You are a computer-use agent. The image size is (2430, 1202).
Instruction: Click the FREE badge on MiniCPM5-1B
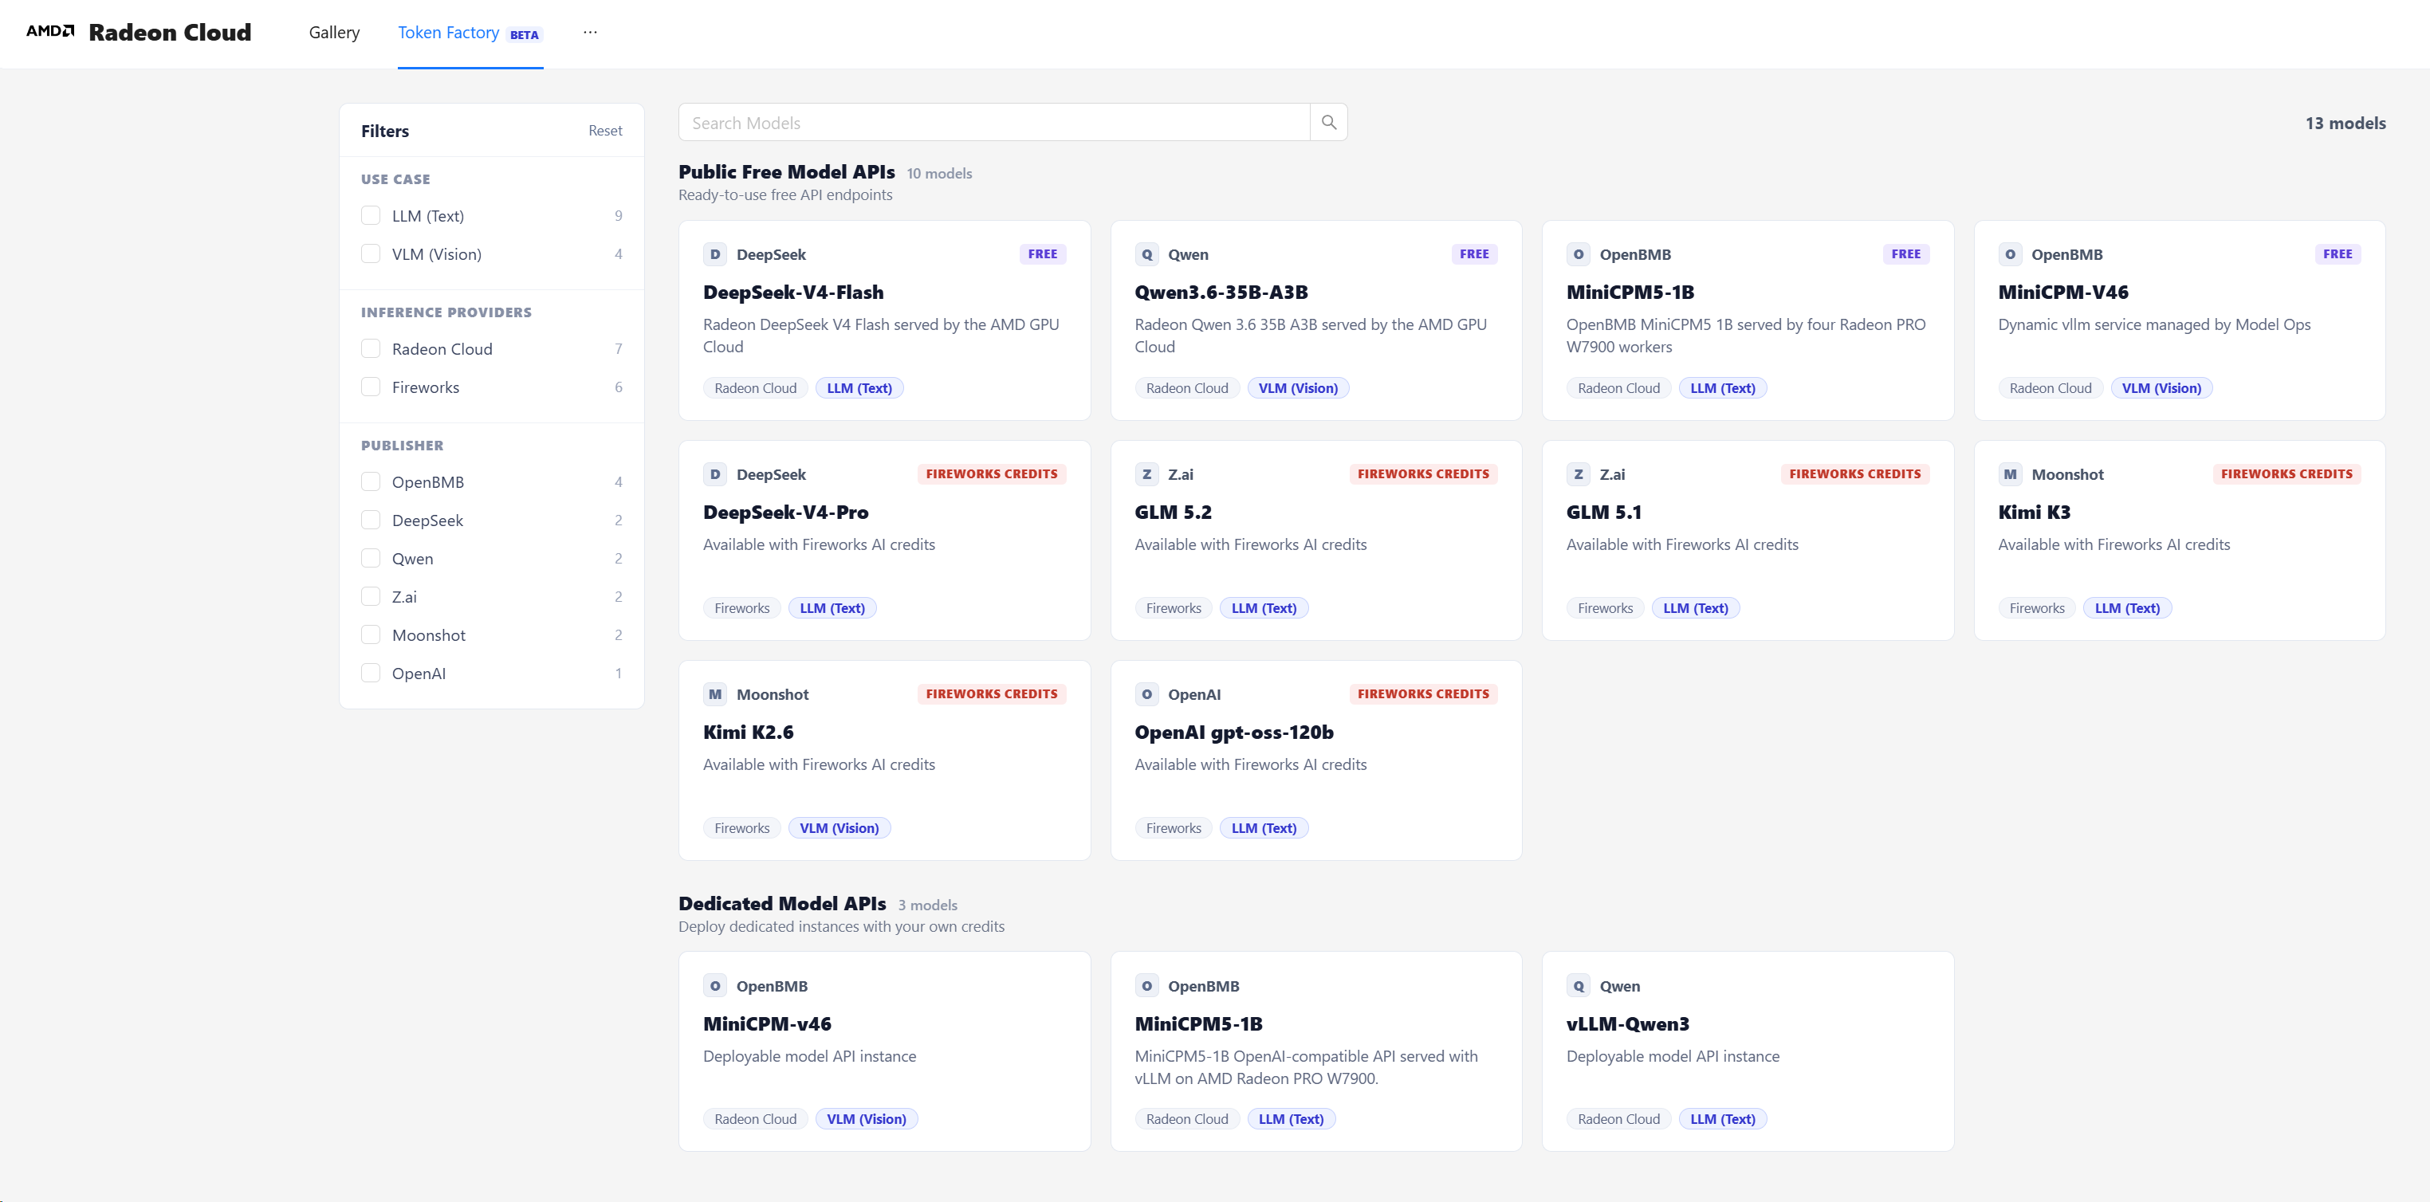(1905, 253)
